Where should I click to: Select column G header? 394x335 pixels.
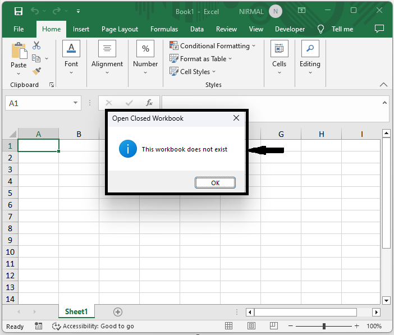pos(281,134)
